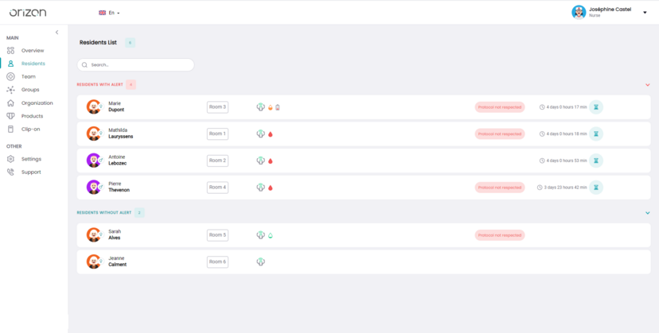Screen dimensions: 659x333
Task: Click the Groups network icon in sidebar
Action: (10, 90)
